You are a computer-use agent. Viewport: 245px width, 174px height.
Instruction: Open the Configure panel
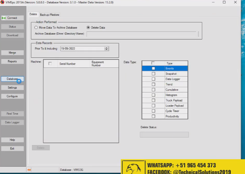pos(12,96)
